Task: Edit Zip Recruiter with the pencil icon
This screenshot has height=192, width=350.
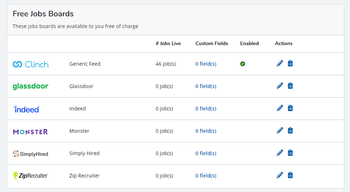Action: click(x=280, y=175)
